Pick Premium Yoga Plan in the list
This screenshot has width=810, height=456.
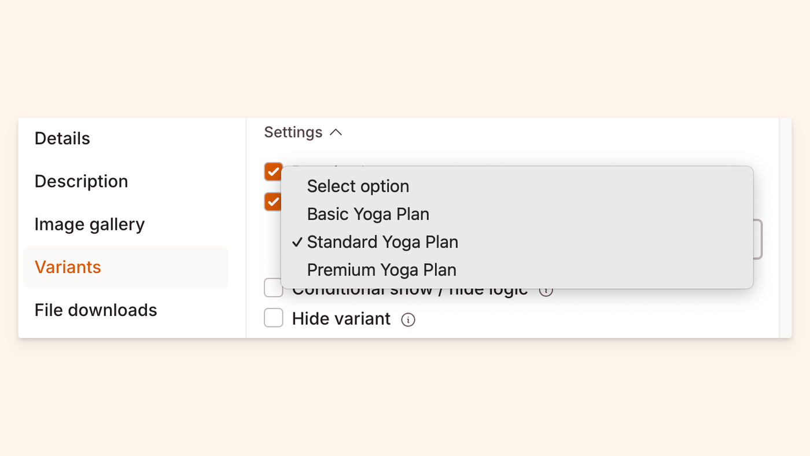point(381,270)
